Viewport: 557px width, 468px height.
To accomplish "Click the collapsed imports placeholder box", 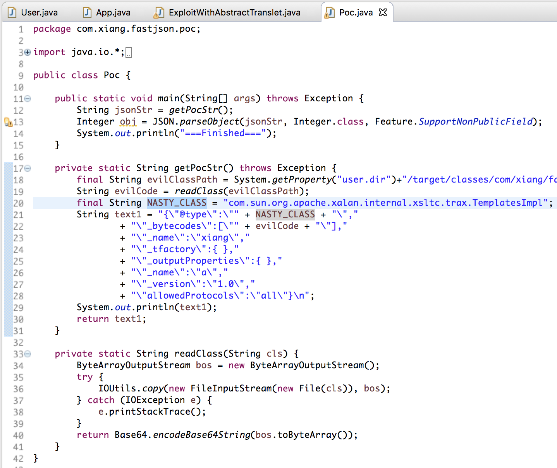I will 129,53.
